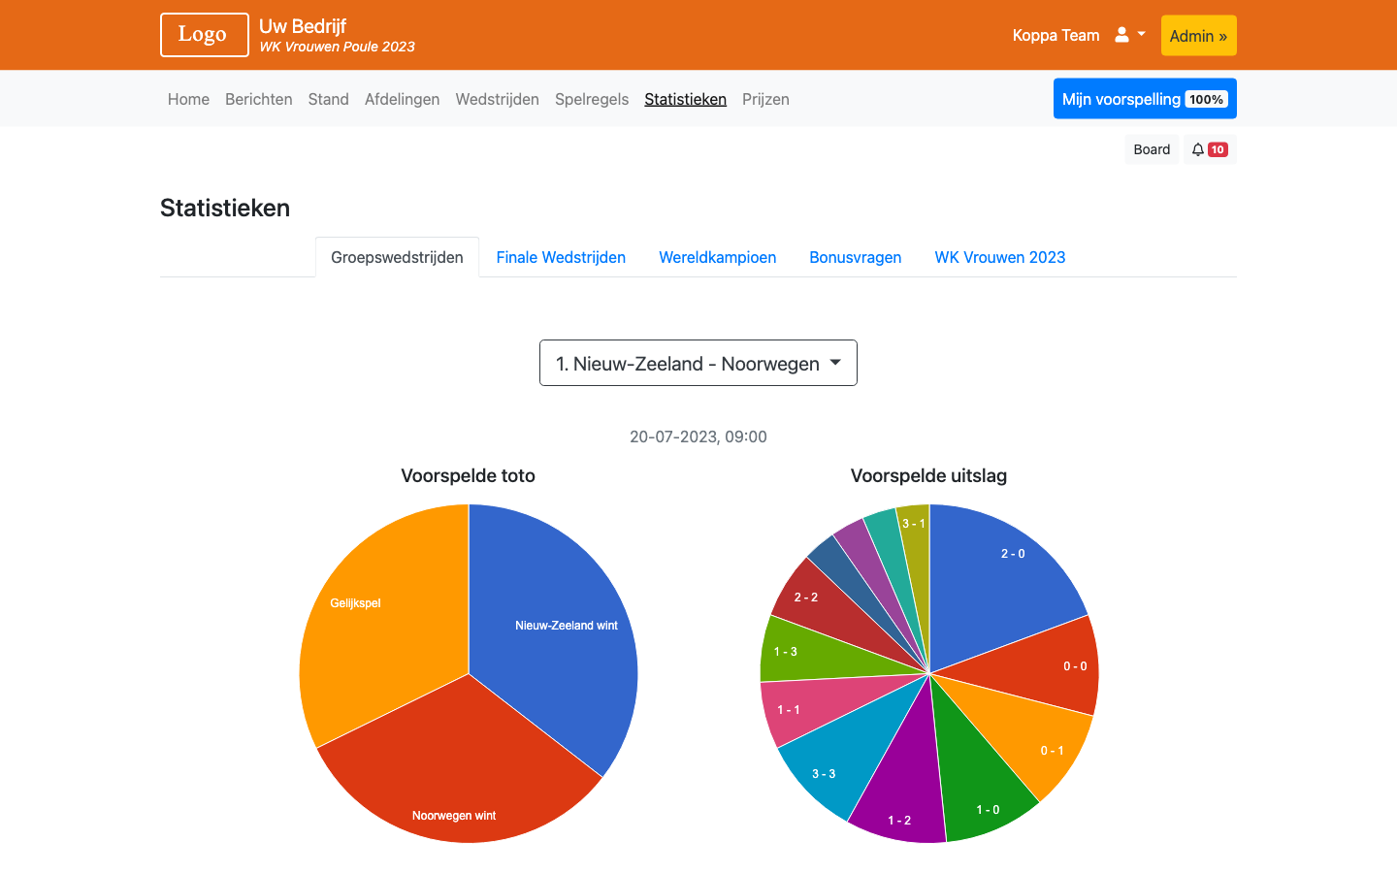Viewport: 1397px width, 873px height.
Task: Select the Statistieken nav item
Action: pos(686,99)
